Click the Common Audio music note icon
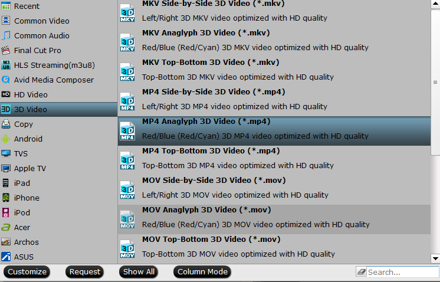The image size is (440, 282). [6, 35]
